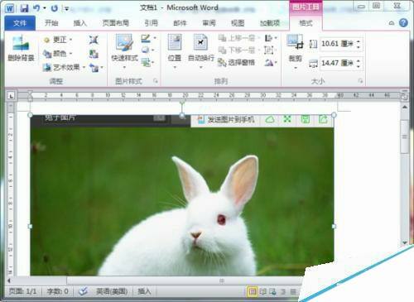Click the word count 字数: 0 in the status bar
The height and width of the screenshot is (302, 414).
(x=57, y=291)
